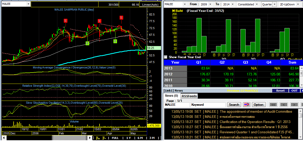
Task: Click the first red S sell marker
Action: point(66,20)
